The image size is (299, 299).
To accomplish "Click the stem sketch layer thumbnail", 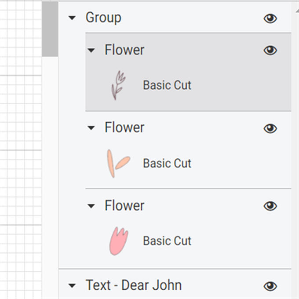I will click(118, 85).
